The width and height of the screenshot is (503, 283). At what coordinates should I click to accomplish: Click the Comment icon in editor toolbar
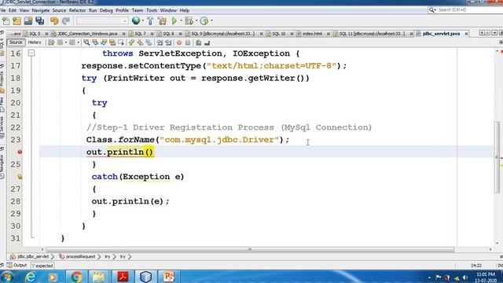pyautogui.click(x=199, y=42)
